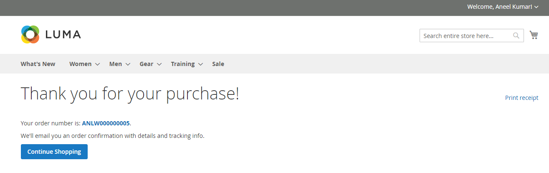Click the Welcome, Aneel Kumar greeting text
The height and width of the screenshot is (173, 549).
coord(500,7)
